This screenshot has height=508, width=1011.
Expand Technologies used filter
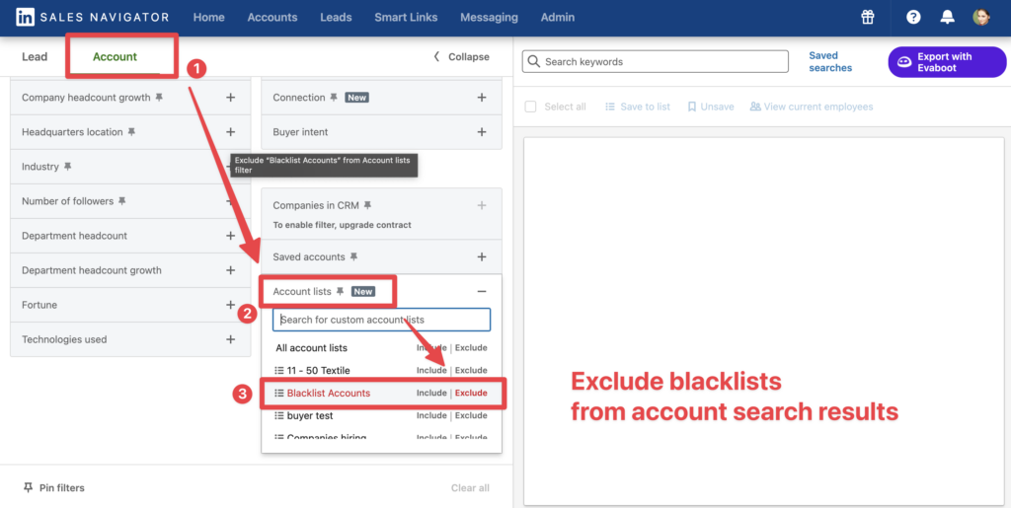[x=230, y=340]
